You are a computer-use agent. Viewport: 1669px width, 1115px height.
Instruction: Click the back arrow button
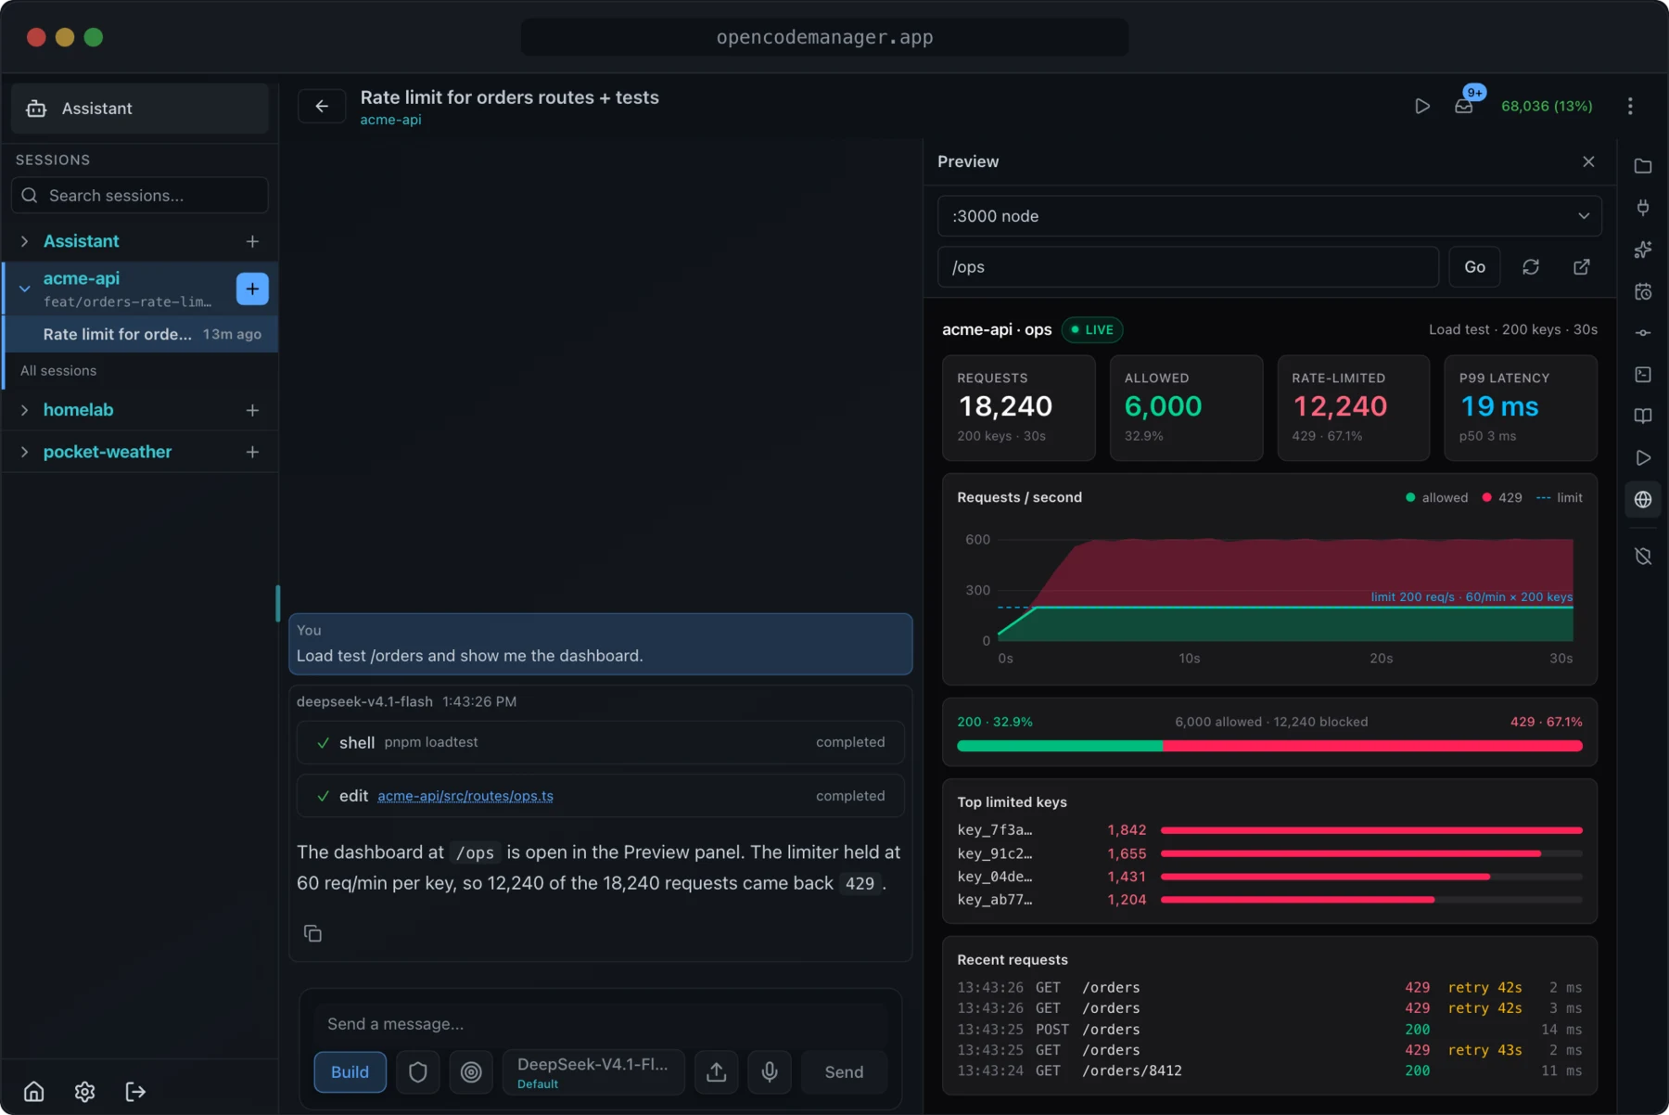(x=322, y=106)
